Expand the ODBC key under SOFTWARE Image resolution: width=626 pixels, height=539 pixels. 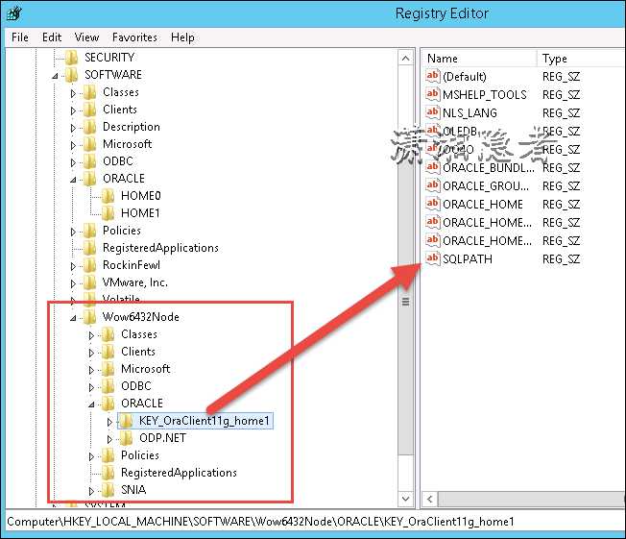[x=73, y=162]
